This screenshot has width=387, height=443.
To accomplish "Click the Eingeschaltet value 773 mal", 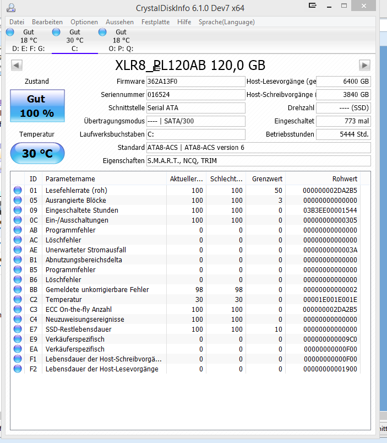I will [344, 121].
